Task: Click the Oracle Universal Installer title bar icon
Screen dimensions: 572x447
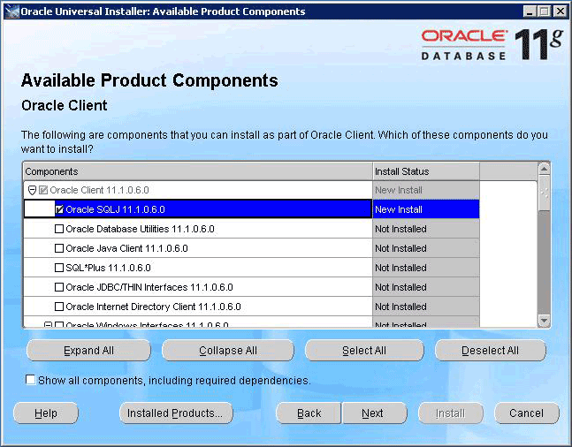Action: (11, 11)
